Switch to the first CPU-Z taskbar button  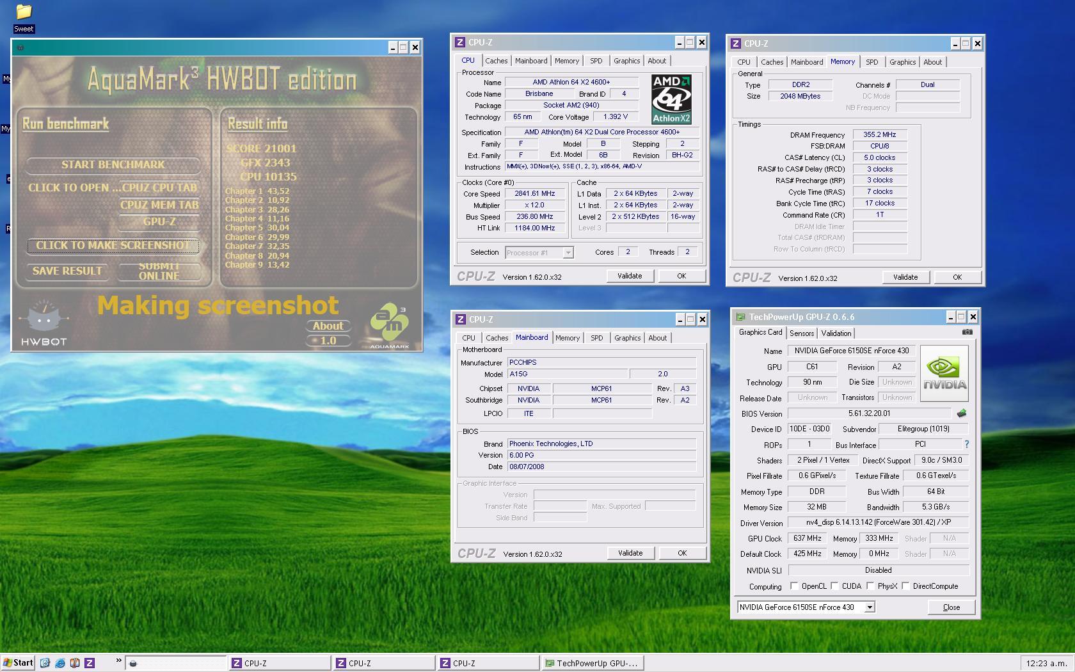click(x=279, y=663)
